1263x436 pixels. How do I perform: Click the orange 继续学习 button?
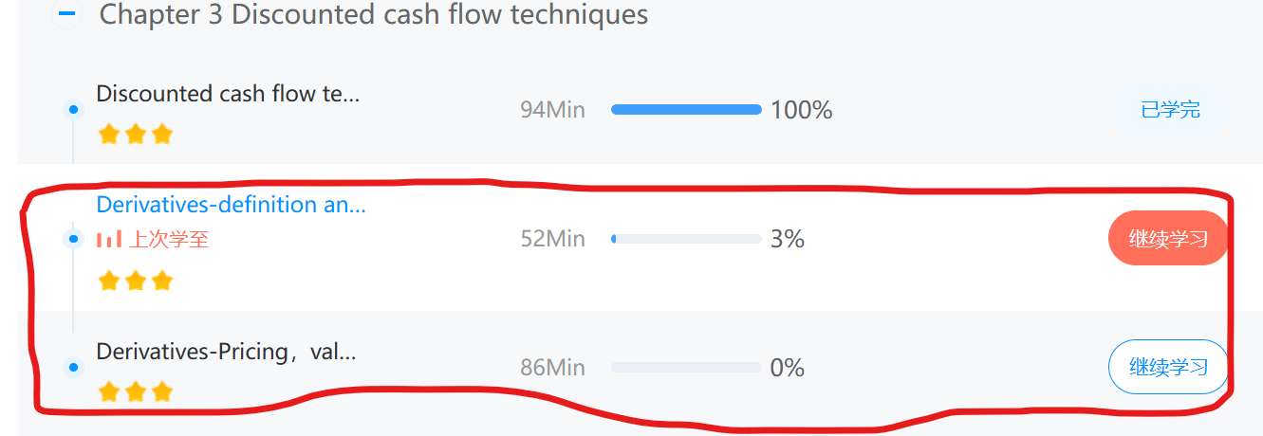click(1167, 238)
